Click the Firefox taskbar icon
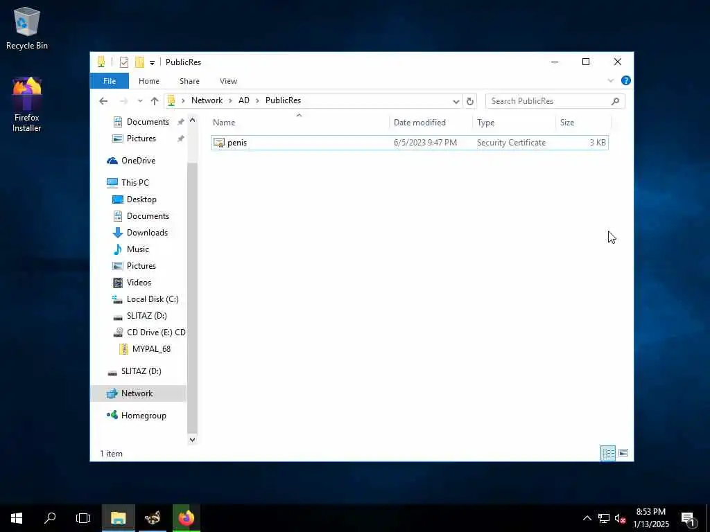The image size is (710, 532). pyautogui.click(x=186, y=518)
